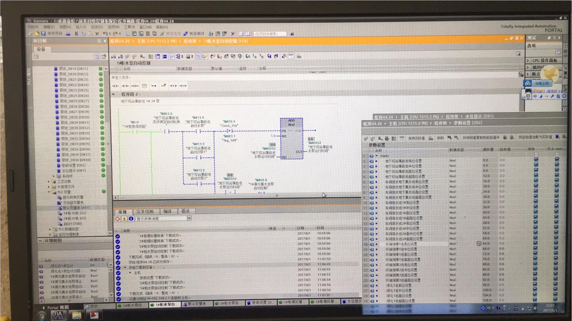Toggle the retain checkbox for 地下综合事故池低位设置
Viewport: 572px width, 321px height.
[536, 160]
